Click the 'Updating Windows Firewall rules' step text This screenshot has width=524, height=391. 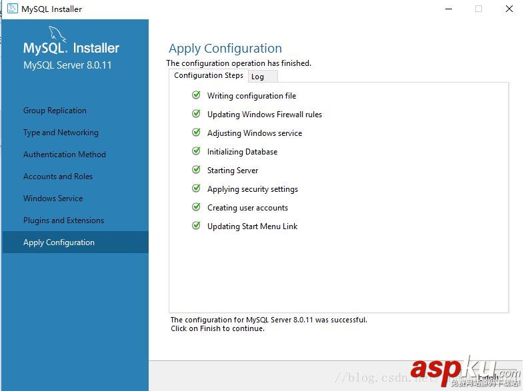click(x=265, y=115)
